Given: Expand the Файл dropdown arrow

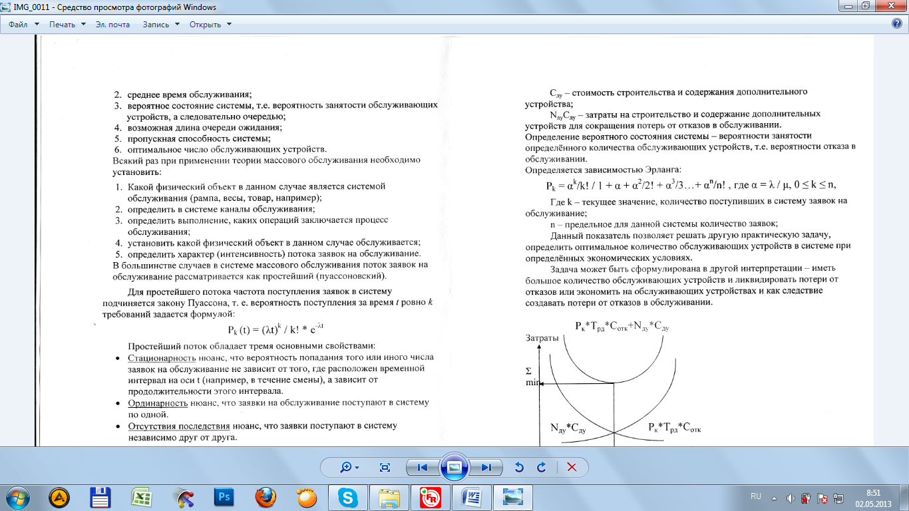Looking at the screenshot, I should click(37, 25).
